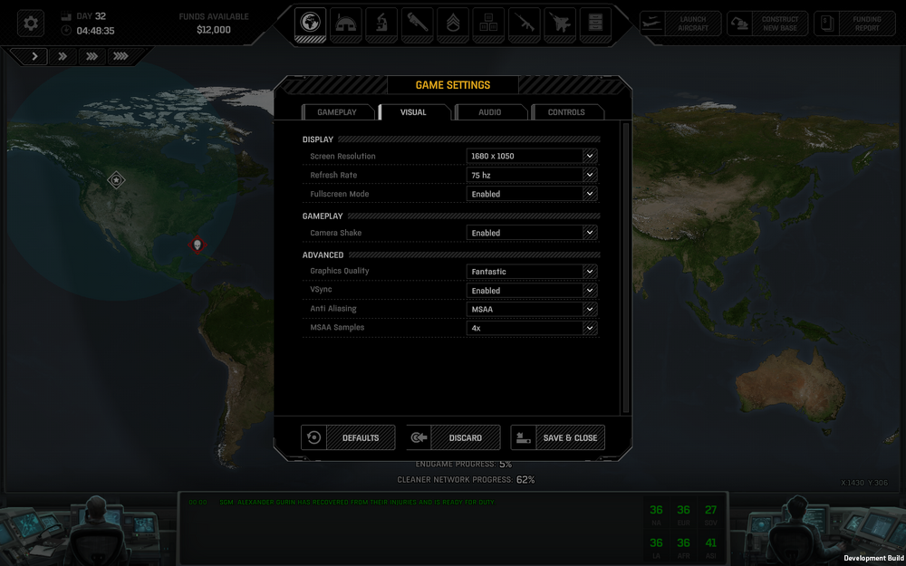Open the settings gear menu
The width and height of the screenshot is (906, 566).
coord(31,24)
